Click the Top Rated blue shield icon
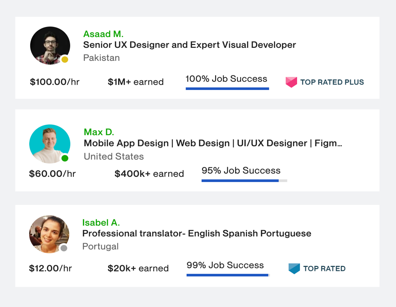The image size is (396, 307). [x=294, y=268]
